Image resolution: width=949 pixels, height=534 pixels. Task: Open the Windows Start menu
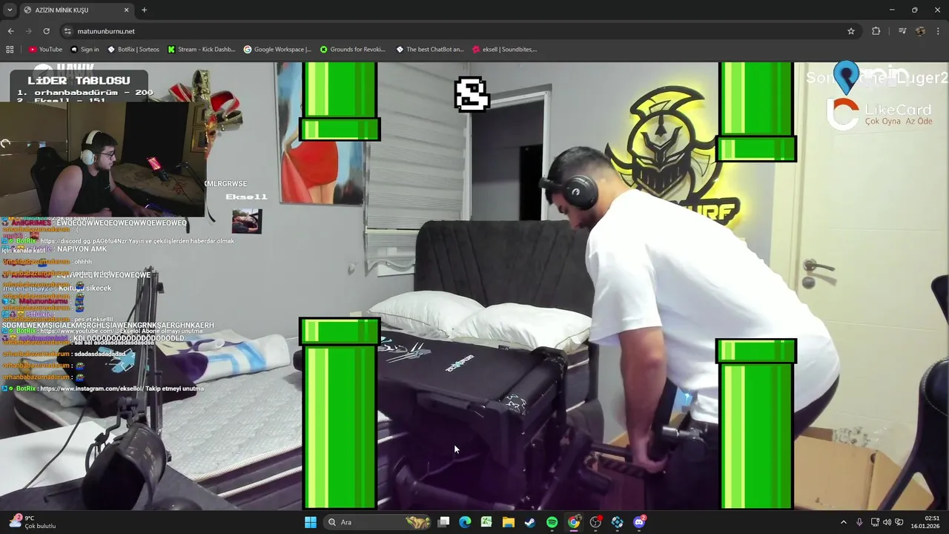pos(311,522)
